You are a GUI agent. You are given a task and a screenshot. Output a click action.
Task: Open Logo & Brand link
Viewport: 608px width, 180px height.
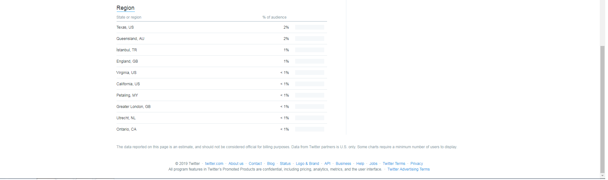click(x=307, y=164)
